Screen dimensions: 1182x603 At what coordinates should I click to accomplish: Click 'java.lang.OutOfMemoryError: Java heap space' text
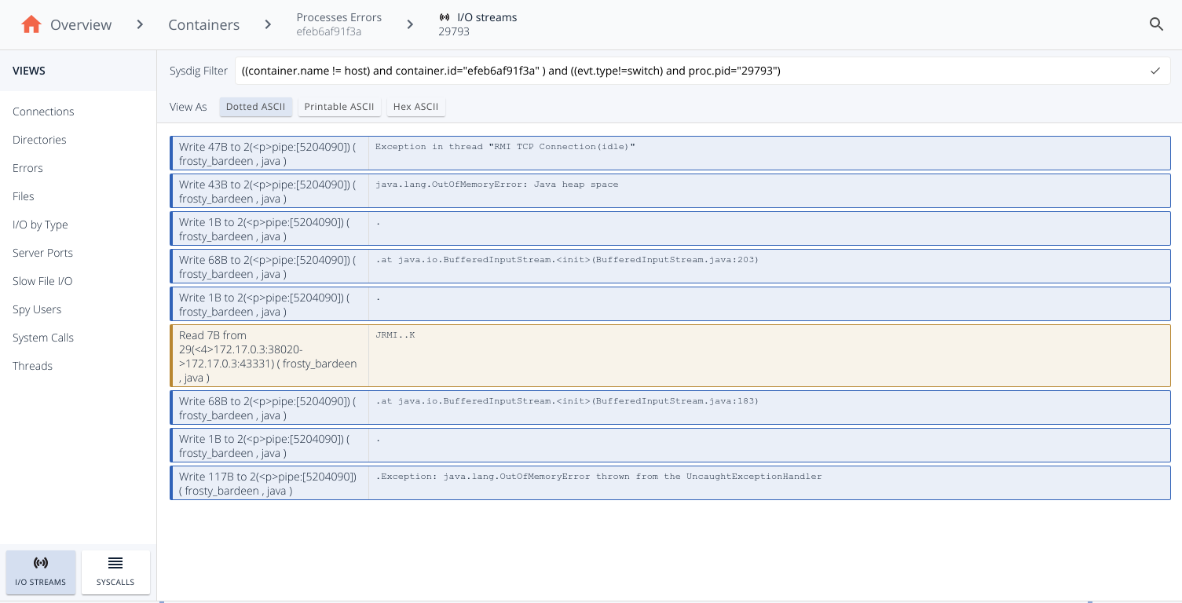click(496, 185)
